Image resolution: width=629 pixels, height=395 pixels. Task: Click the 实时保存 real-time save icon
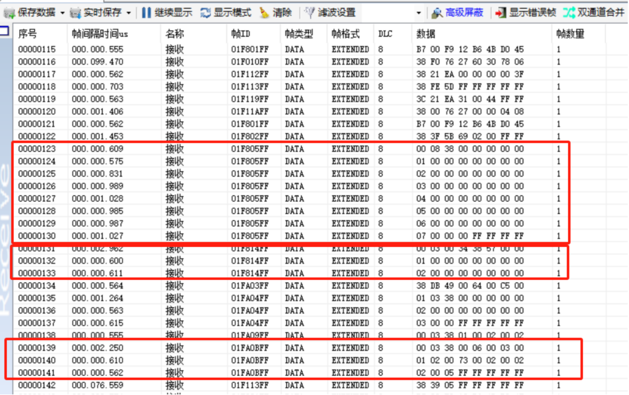[x=75, y=13]
